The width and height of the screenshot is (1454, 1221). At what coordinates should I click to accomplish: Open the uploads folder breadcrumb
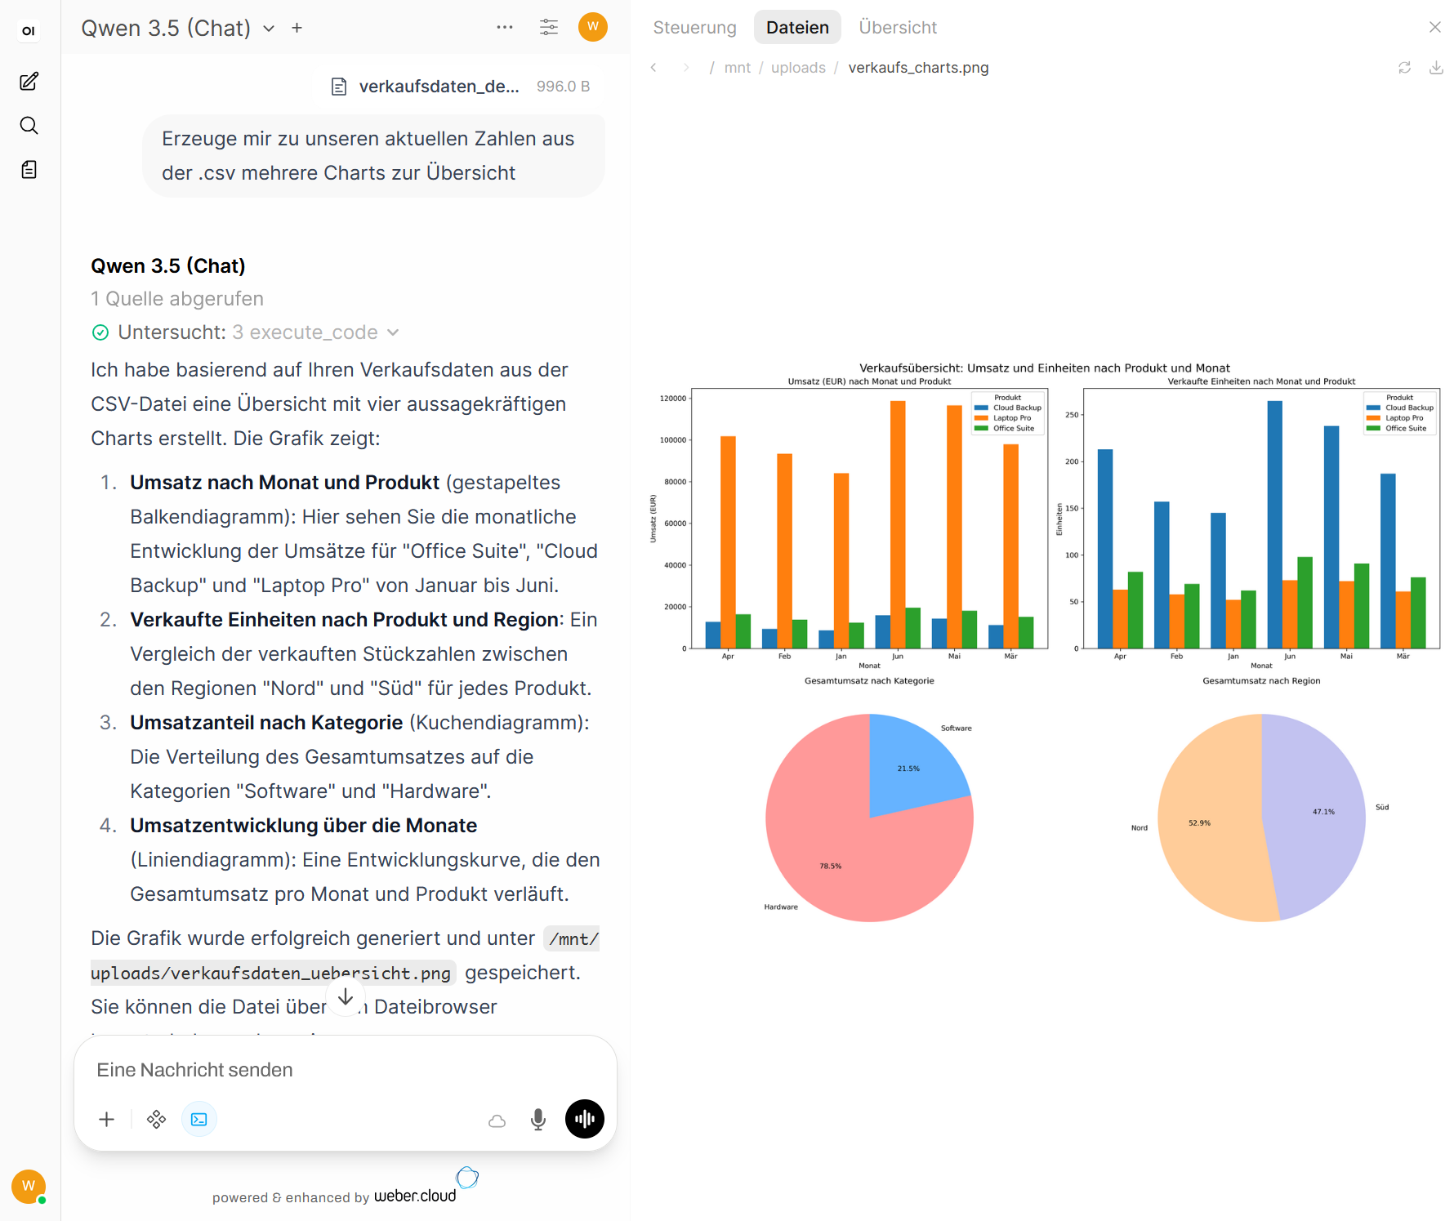pos(798,68)
